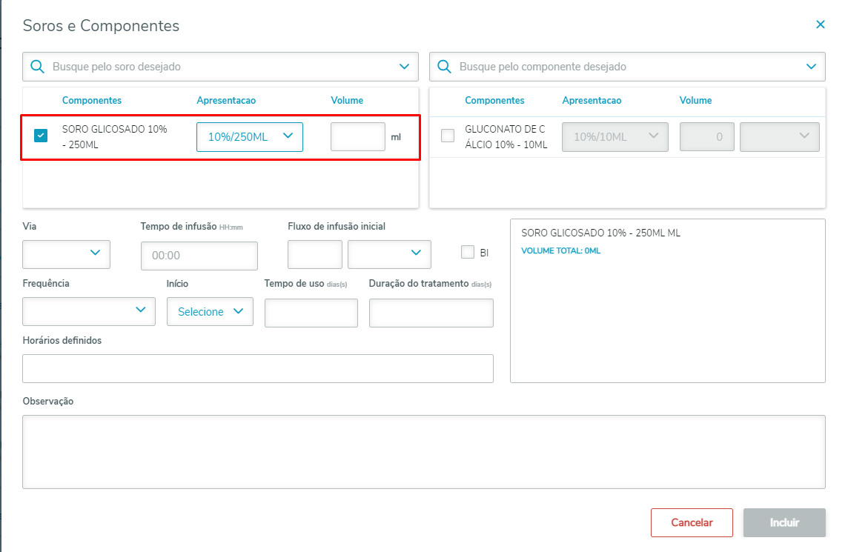Screen dimensions: 848x552
Task: Expand the Via dropdown
Action: pos(67,253)
